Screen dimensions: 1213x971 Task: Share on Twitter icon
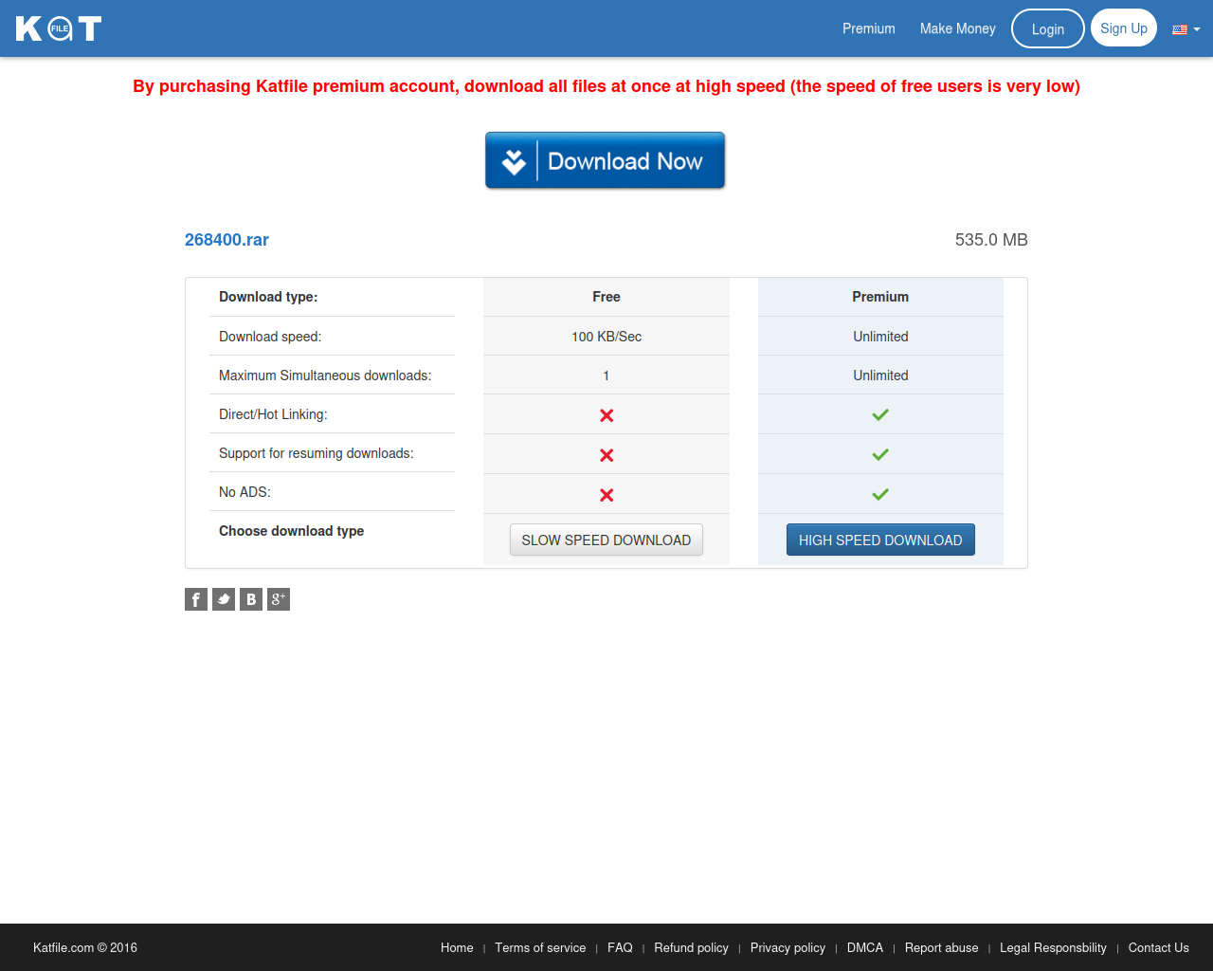pyautogui.click(x=224, y=599)
